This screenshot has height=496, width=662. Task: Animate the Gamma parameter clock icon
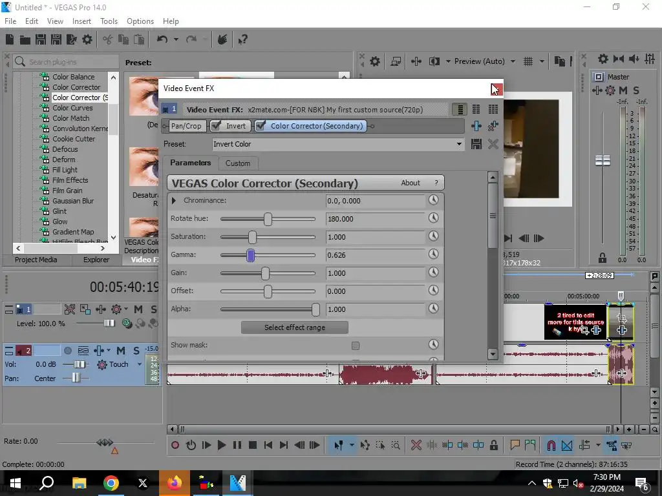(x=433, y=254)
